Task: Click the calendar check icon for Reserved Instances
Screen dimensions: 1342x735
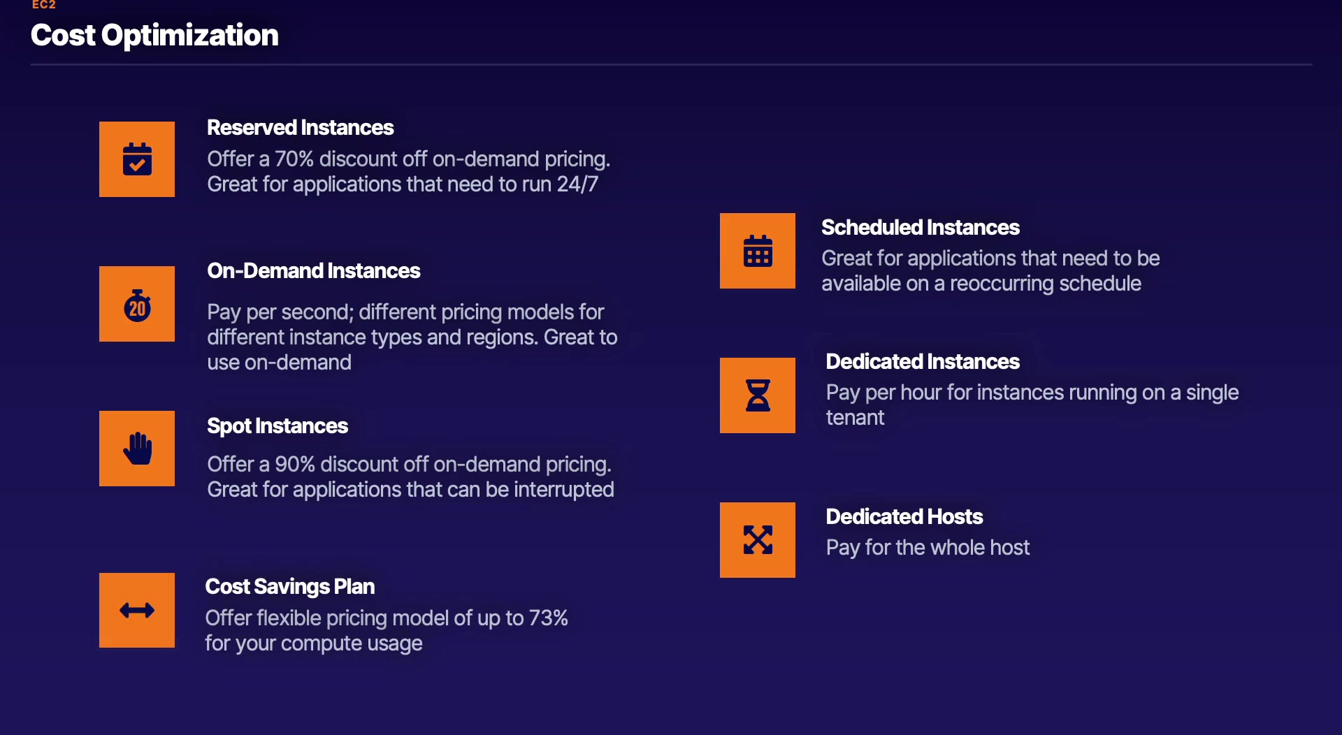Action: (x=137, y=159)
